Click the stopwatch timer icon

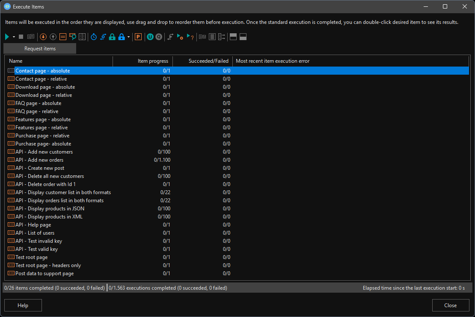click(x=93, y=37)
